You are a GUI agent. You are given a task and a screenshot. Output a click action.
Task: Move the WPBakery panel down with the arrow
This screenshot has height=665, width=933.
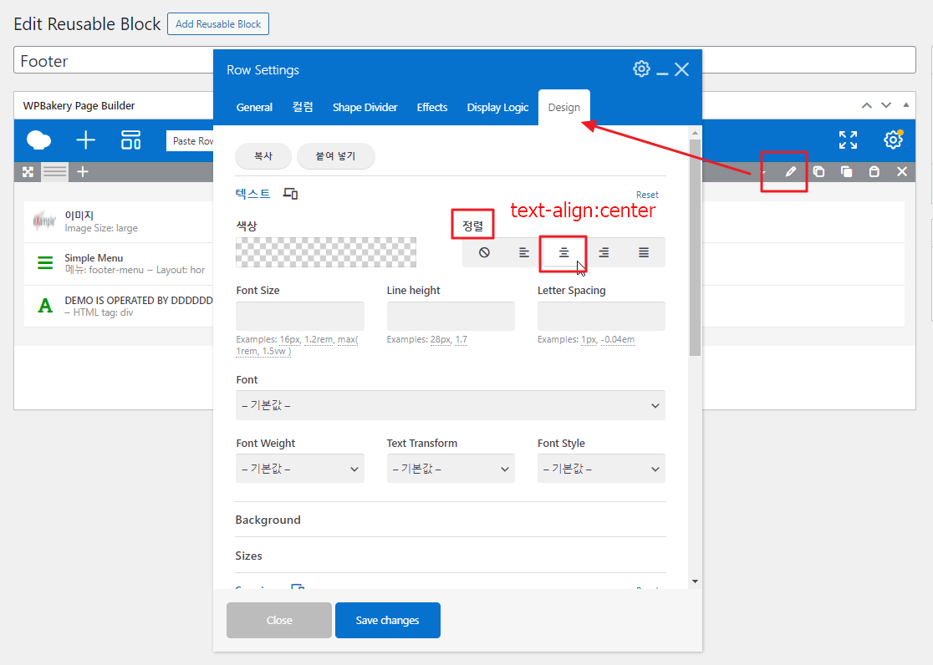pos(886,105)
